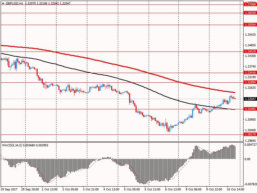Click the 1.29845 price axis value
The height and width of the screenshot is (193, 257).
(x=251, y=141)
